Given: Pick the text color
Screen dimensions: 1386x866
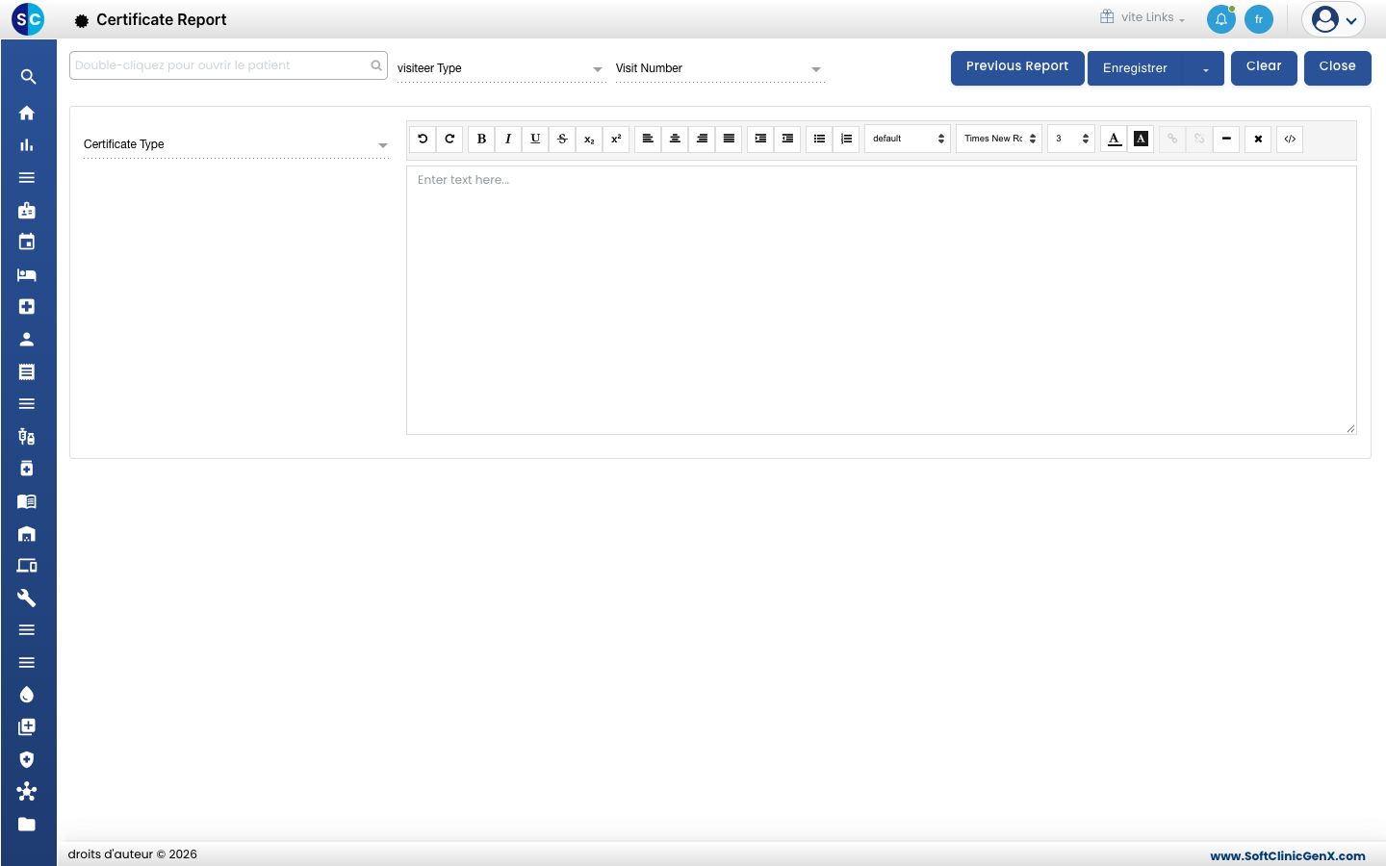Looking at the screenshot, I should 1114,139.
